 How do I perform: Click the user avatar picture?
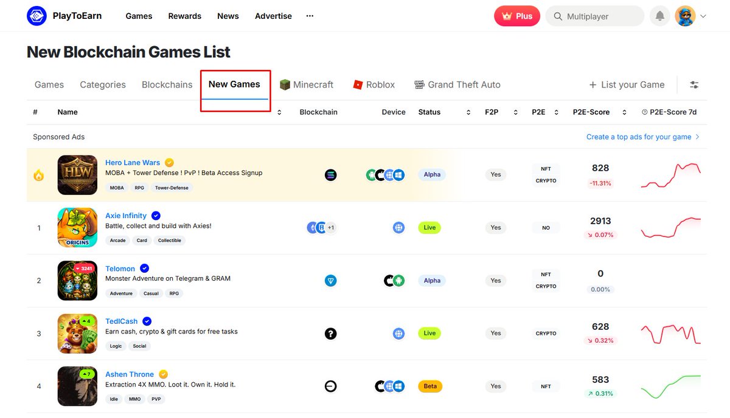pyautogui.click(x=685, y=16)
